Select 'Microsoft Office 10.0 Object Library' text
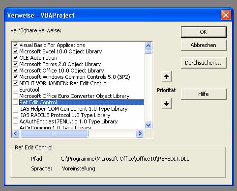 pos(61,71)
